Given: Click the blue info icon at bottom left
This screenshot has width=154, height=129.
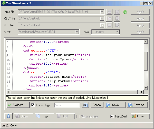Looking at the screenshot, I should click(8, 116).
